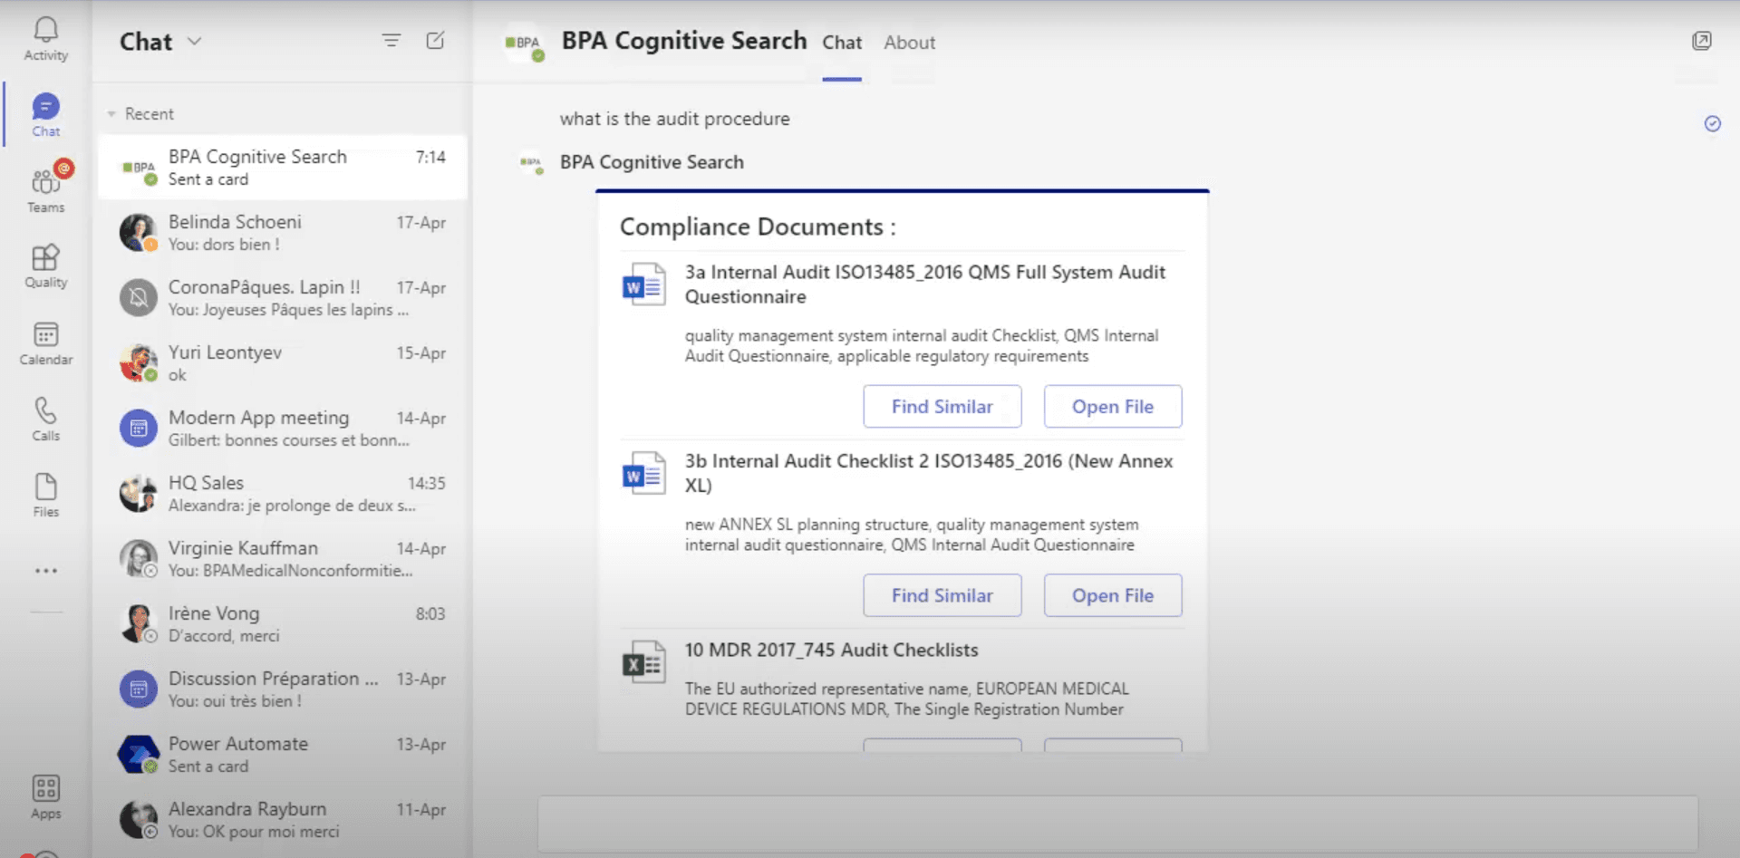Show more apps ellipsis in sidebar
Image resolution: width=1740 pixels, height=858 pixels.
(x=45, y=571)
